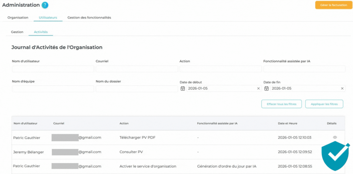Click the eye icon for Patric Gauthier's Télécharger PV PDF entry

coord(335,137)
